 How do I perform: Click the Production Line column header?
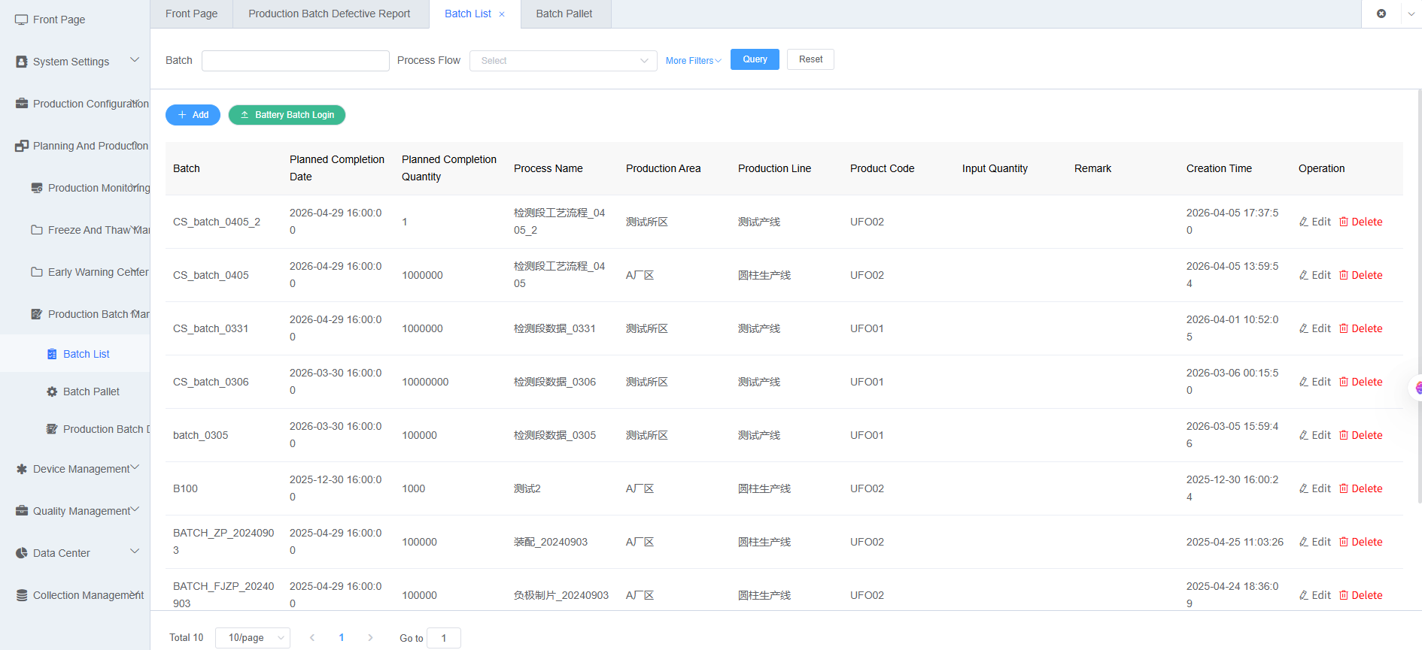(774, 168)
